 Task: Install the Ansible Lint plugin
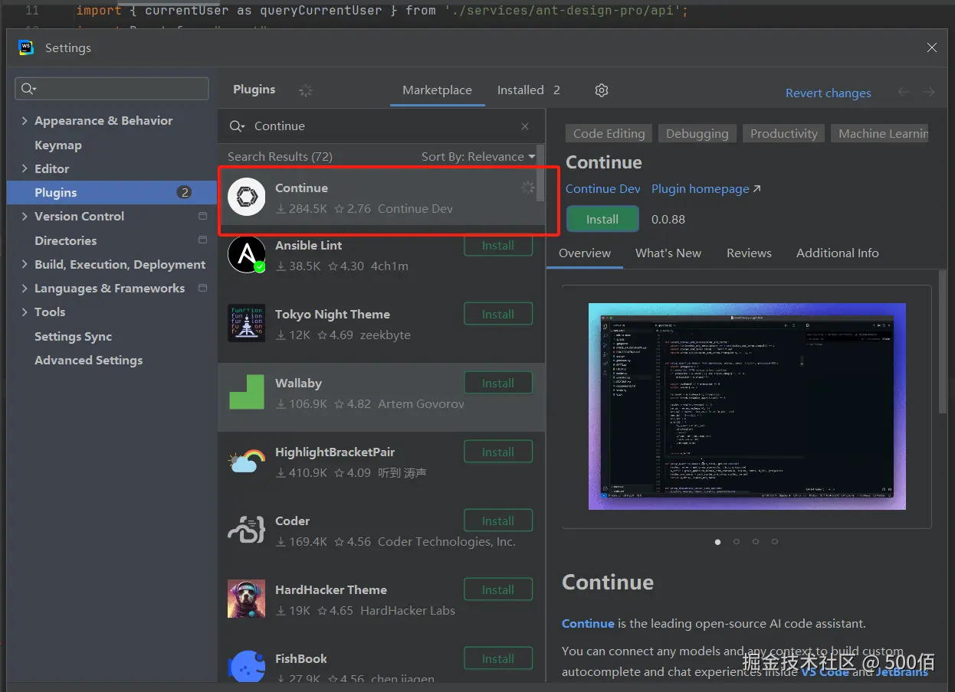[x=498, y=246]
